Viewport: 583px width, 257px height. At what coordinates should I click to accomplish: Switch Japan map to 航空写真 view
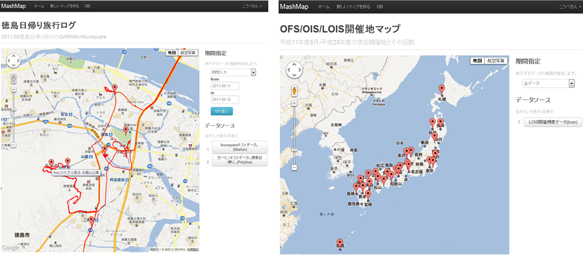(496, 61)
